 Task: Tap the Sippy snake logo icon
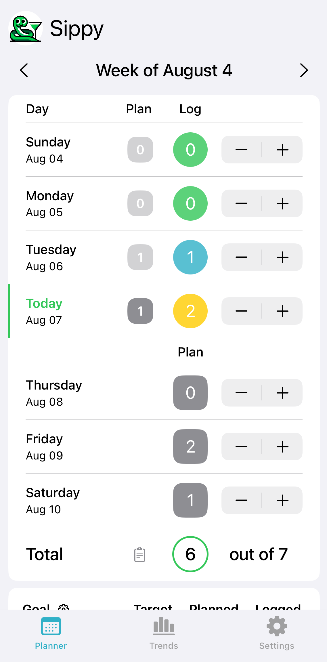(26, 28)
